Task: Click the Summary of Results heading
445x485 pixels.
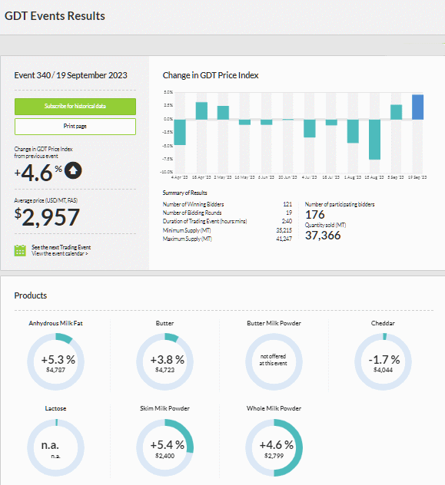Action: [x=185, y=193]
